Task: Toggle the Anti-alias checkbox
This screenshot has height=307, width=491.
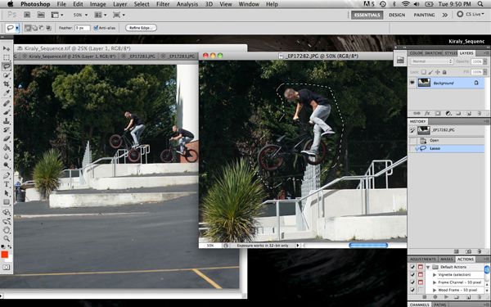Action: pos(96,28)
